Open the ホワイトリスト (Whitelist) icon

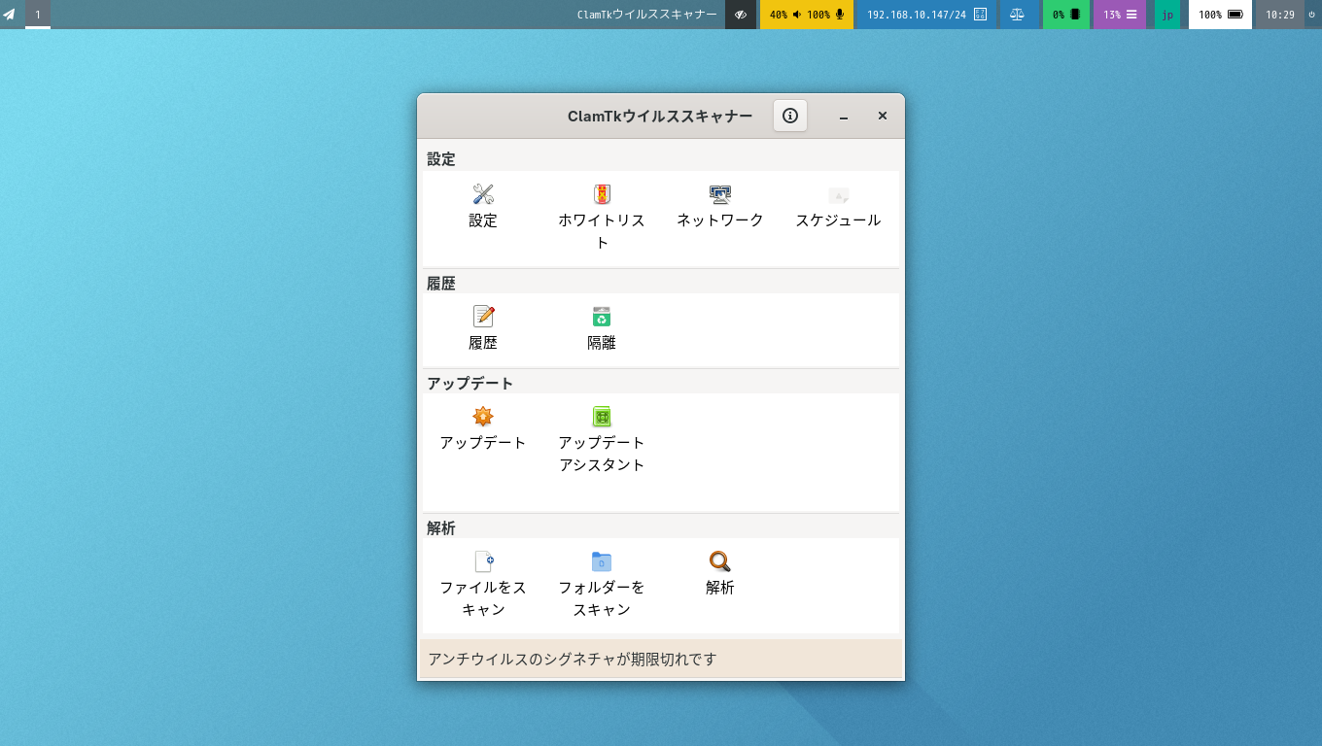coord(602,194)
